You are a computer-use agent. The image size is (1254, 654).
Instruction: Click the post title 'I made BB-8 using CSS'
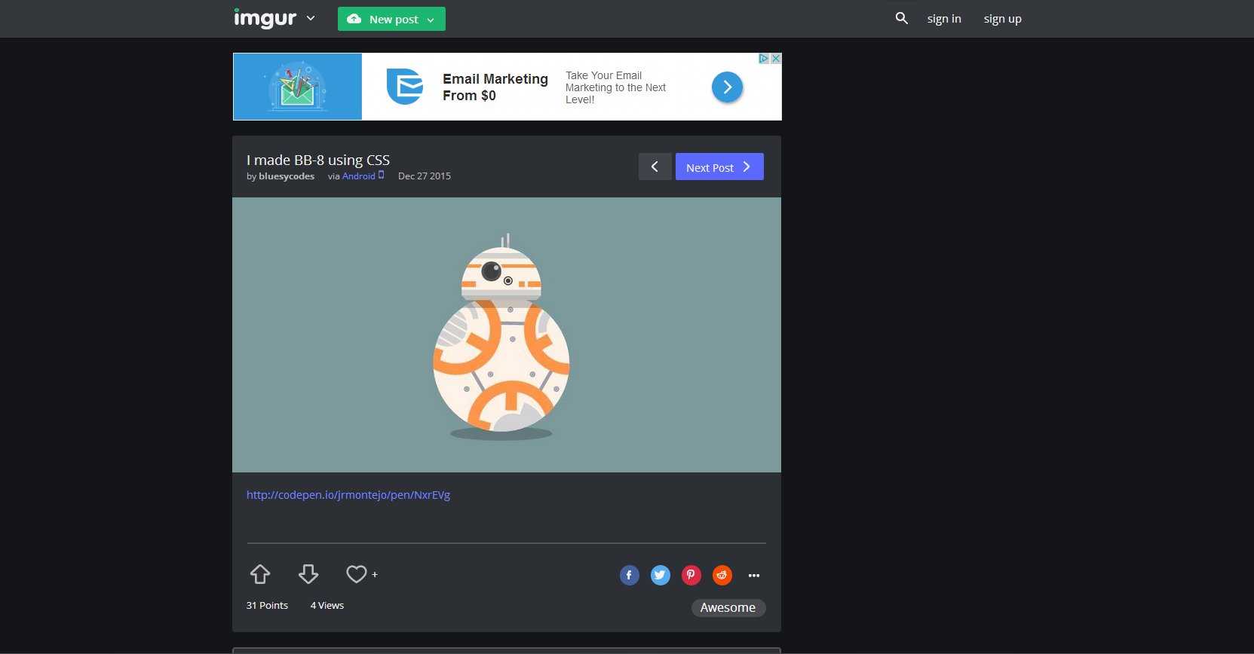point(318,160)
